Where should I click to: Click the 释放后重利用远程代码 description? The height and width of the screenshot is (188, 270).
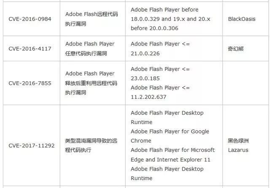click(x=91, y=83)
